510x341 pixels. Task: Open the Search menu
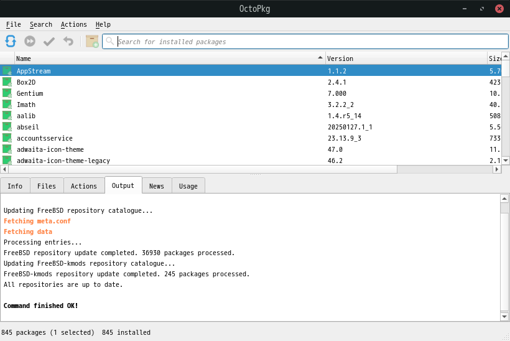tap(41, 24)
